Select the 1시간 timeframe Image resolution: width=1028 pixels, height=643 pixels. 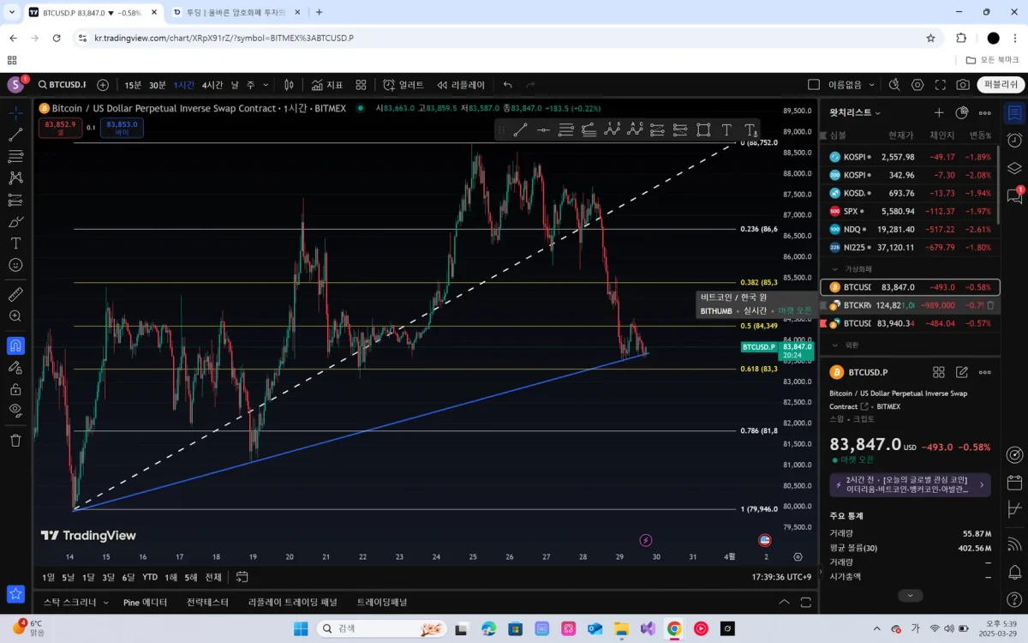coord(184,85)
